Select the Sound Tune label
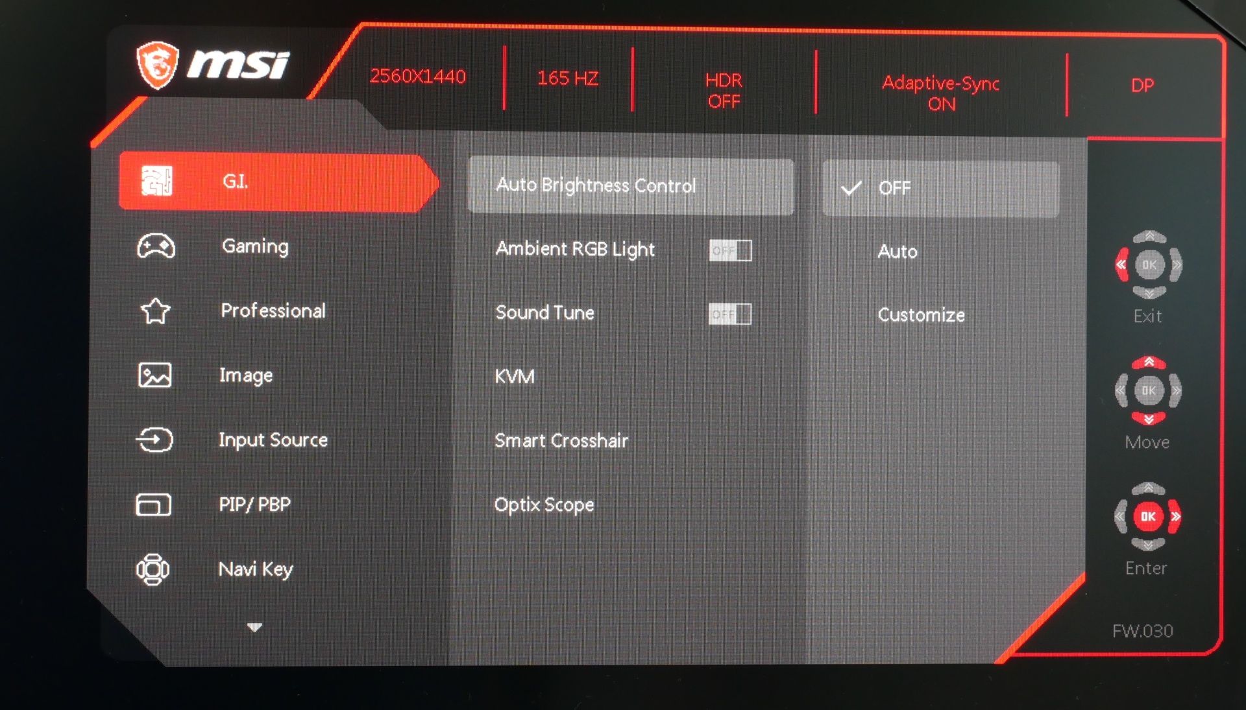The image size is (1246, 710). click(544, 313)
